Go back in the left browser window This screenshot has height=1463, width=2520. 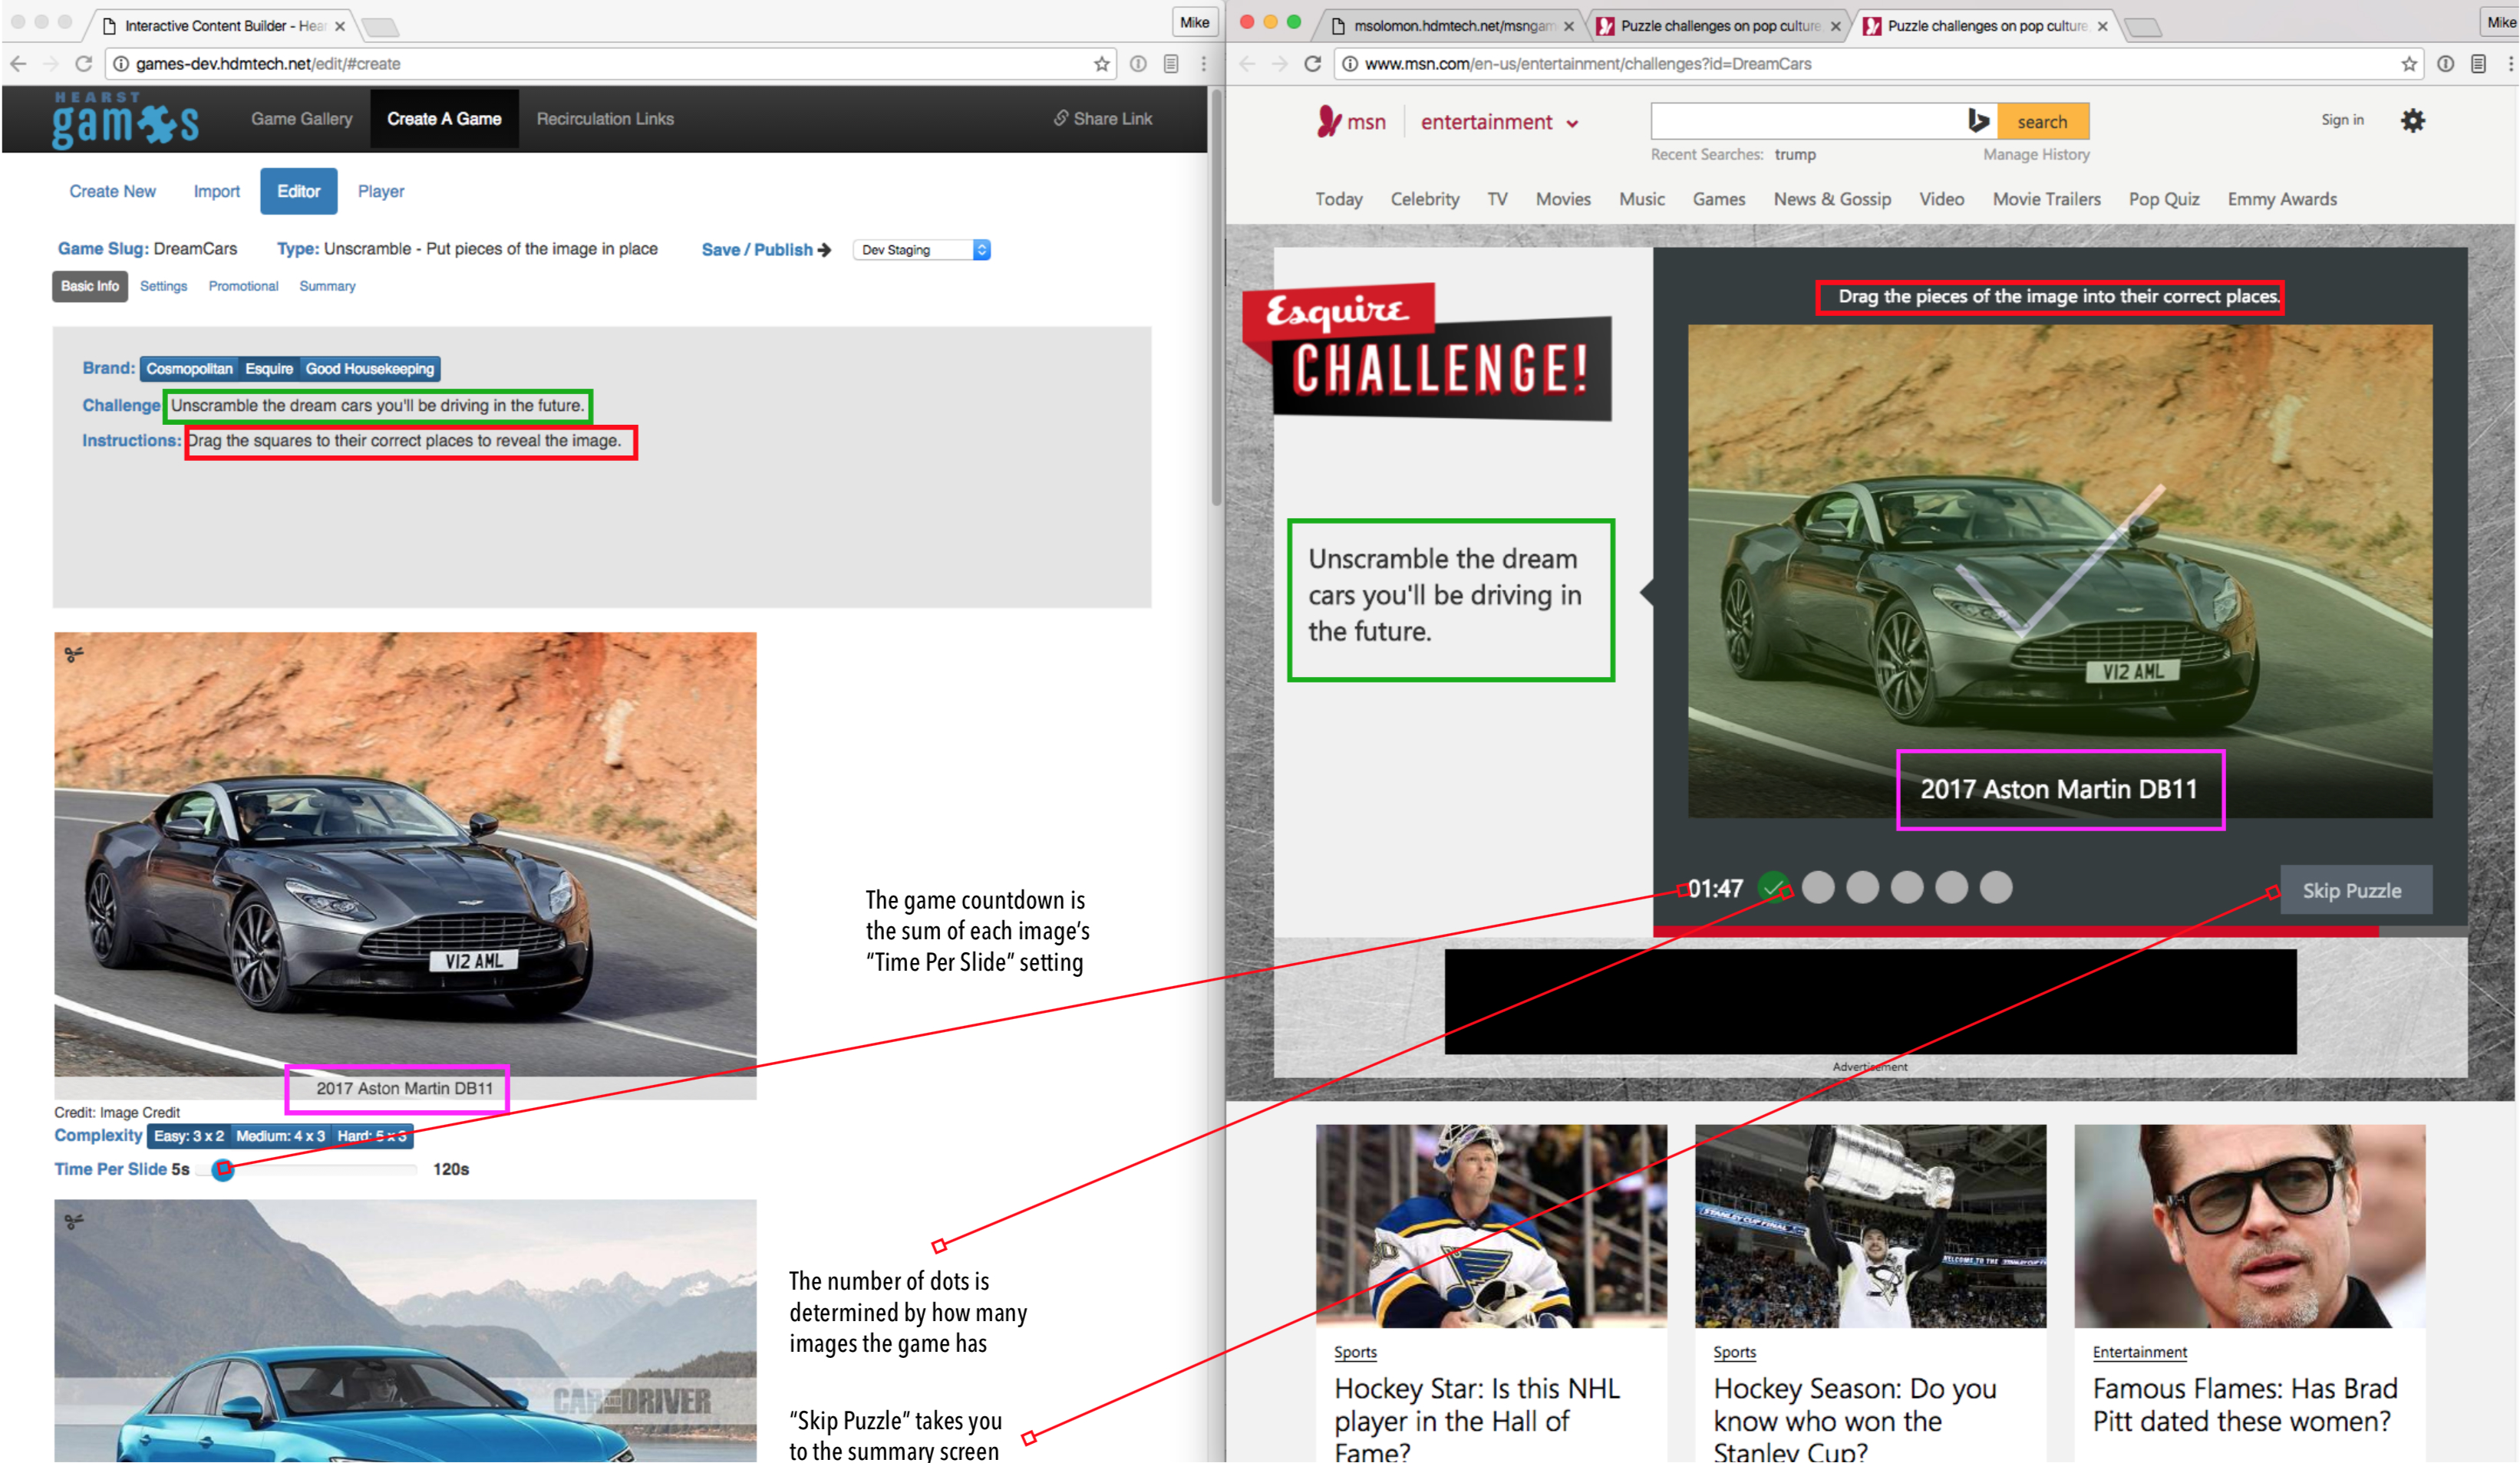point(19,64)
